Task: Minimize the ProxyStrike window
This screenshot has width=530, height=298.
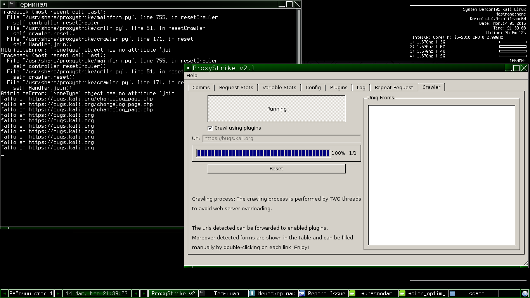Action: tap(508, 68)
